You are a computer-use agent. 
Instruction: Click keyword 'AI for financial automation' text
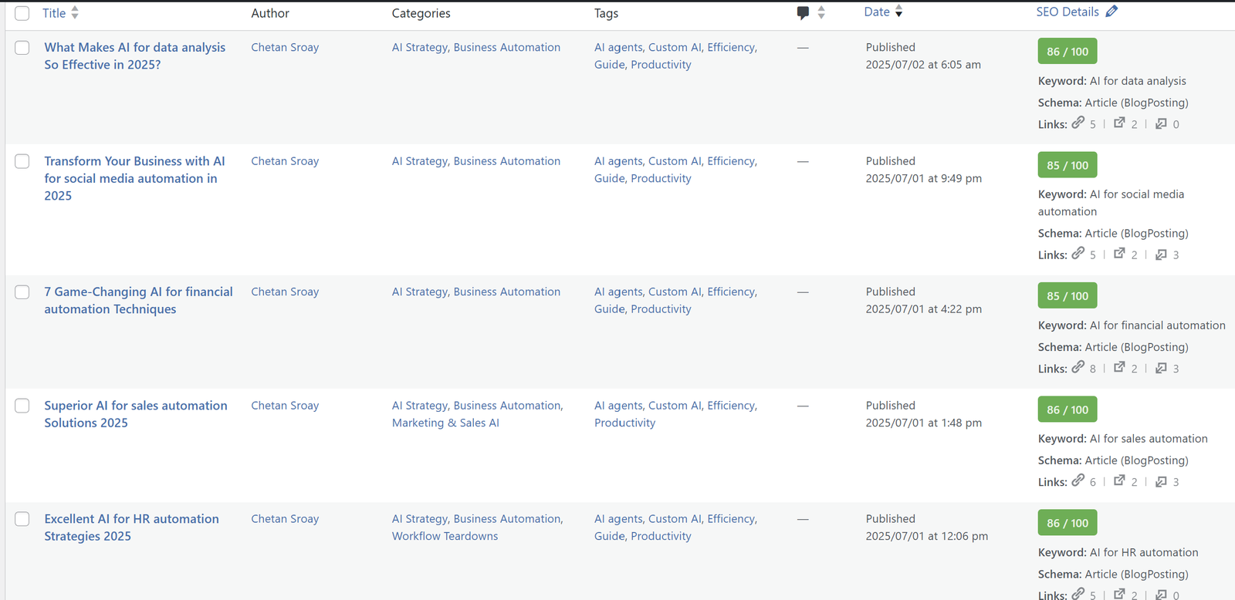click(x=1158, y=325)
